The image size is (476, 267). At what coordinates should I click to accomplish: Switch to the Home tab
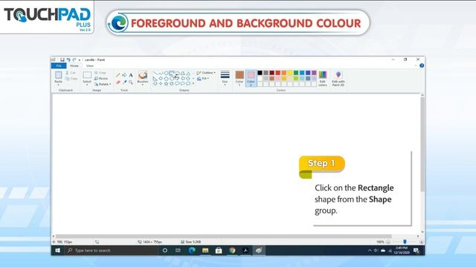[74, 66]
